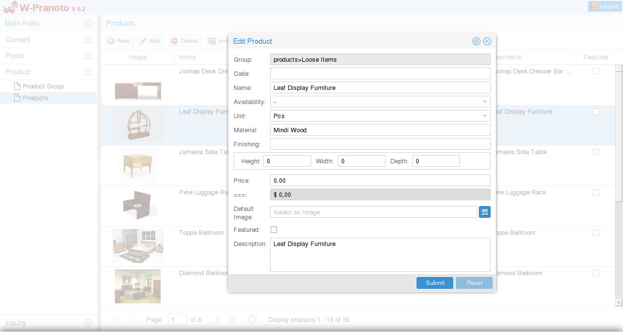
Task: Open the Products item in the sidebar
Action: pos(35,98)
